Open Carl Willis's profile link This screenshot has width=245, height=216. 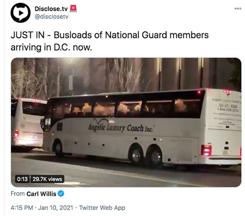[41, 194]
